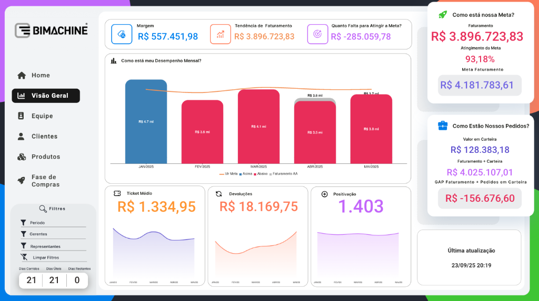Click the Ticket Médio ticket icon

point(117,193)
